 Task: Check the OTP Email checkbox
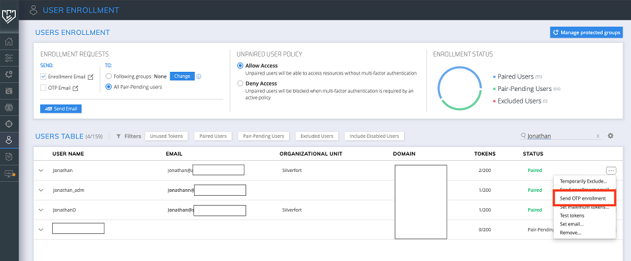(x=43, y=88)
